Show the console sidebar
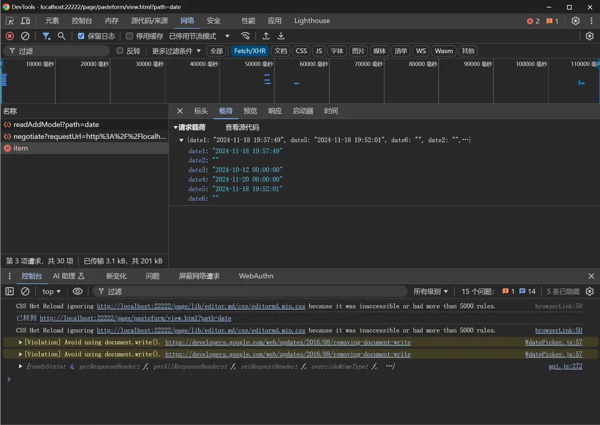600x425 pixels. [x=9, y=291]
